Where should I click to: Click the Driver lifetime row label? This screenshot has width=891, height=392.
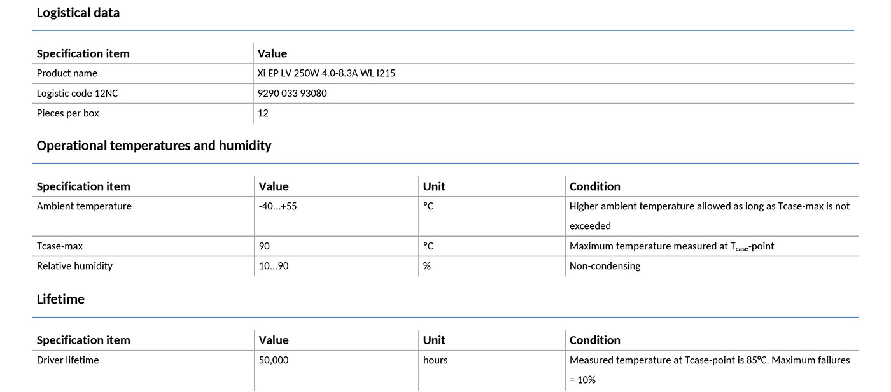pos(68,360)
